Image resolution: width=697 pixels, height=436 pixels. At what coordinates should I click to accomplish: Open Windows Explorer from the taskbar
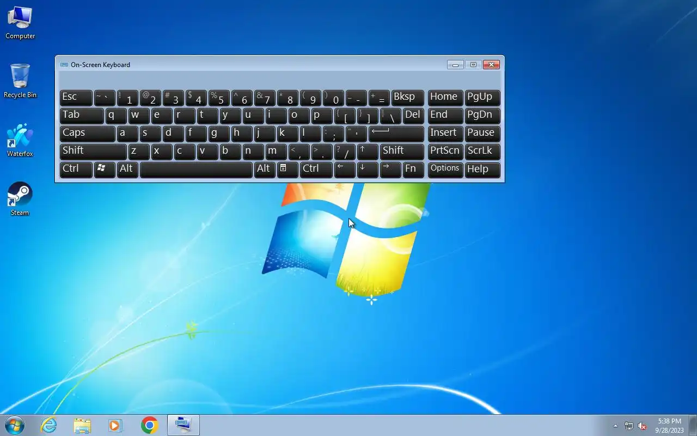[x=82, y=425]
